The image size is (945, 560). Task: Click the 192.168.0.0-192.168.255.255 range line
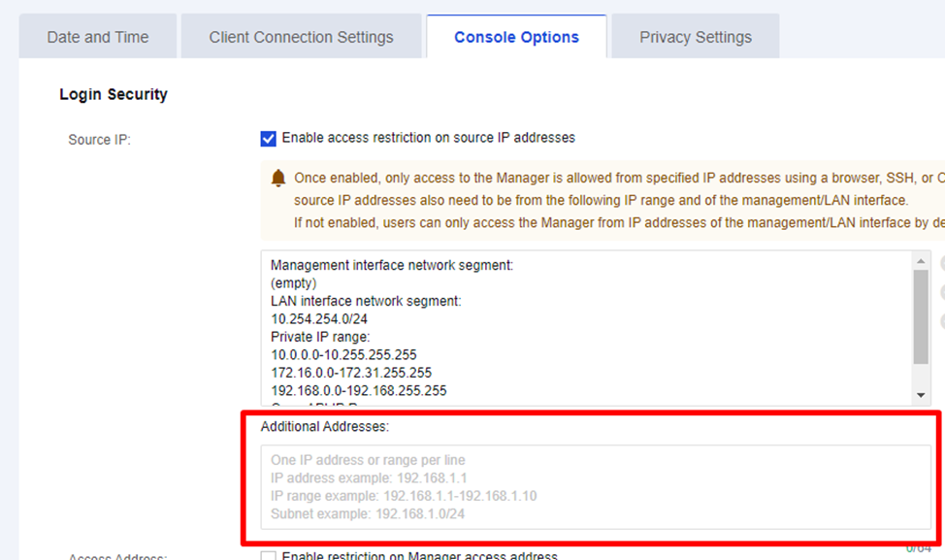(x=359, y=390)
